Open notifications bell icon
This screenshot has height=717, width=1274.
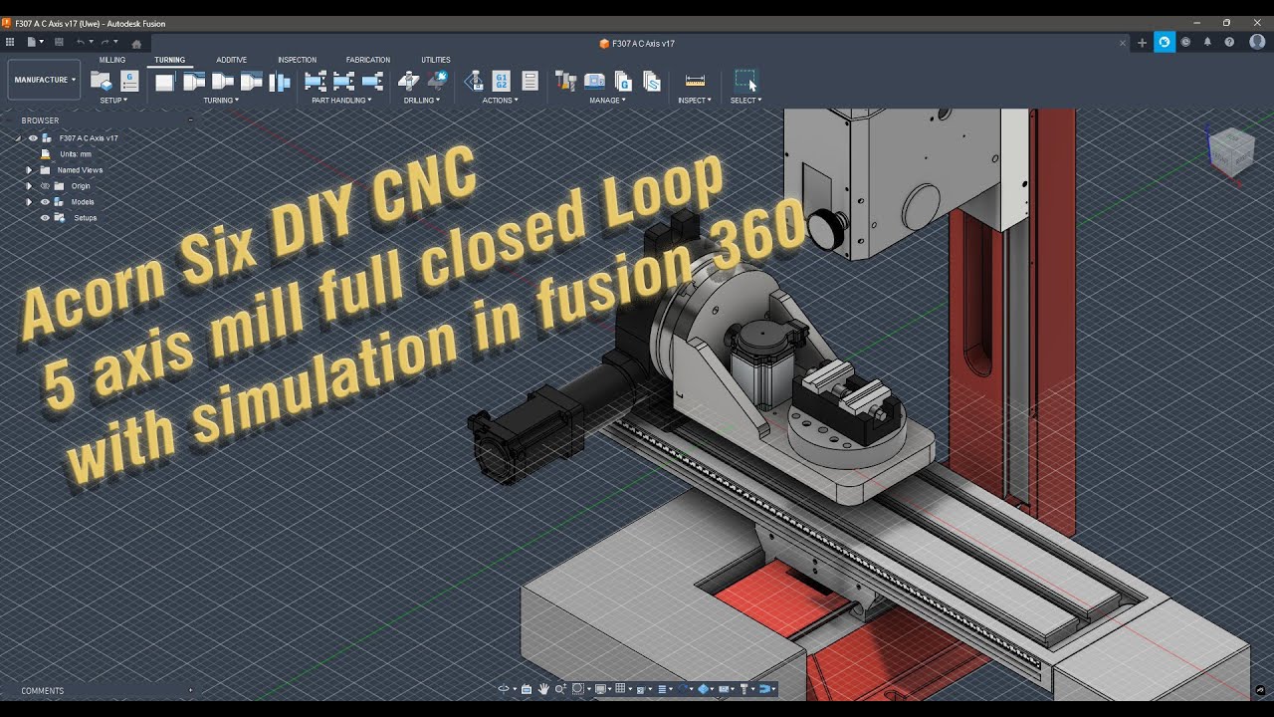(1207, 43)
